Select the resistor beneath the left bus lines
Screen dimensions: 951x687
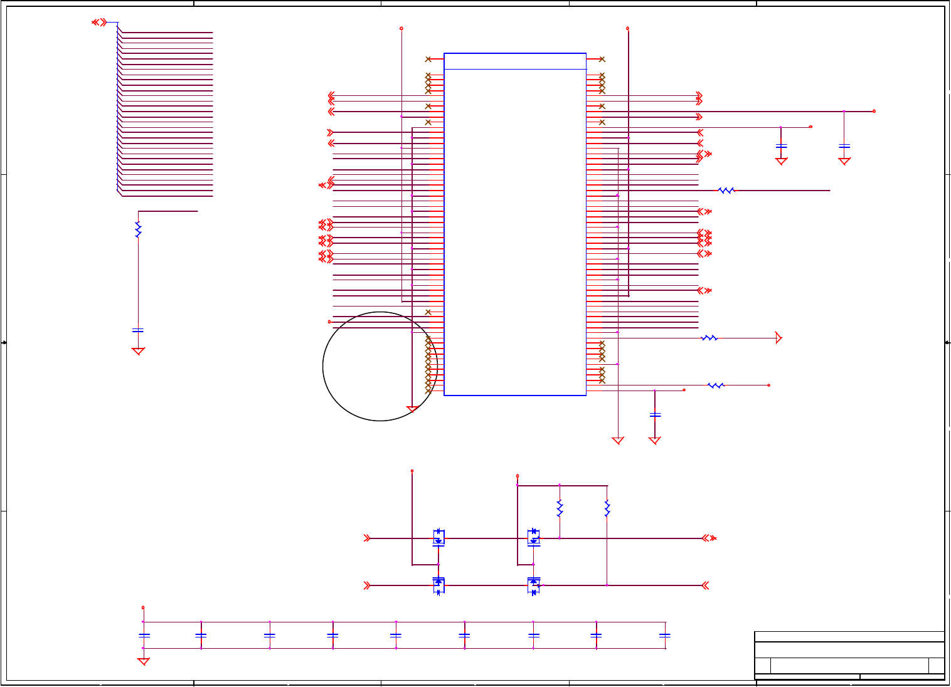(x=138, y=229)
